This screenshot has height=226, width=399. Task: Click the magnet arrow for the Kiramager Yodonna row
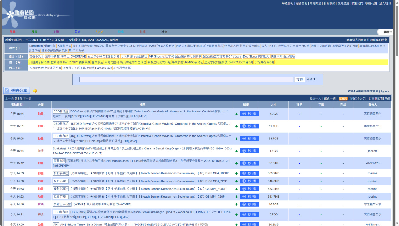pyautogui.click(x=236, y=215)
